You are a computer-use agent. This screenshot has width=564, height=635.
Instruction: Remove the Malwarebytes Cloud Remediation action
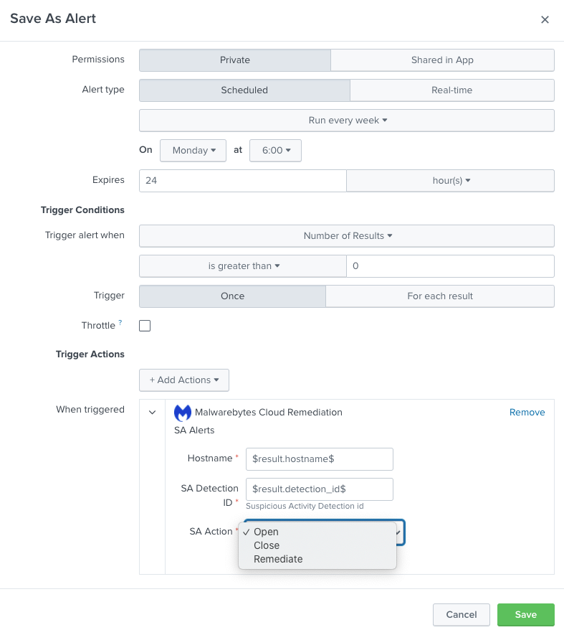coord(527,413)
